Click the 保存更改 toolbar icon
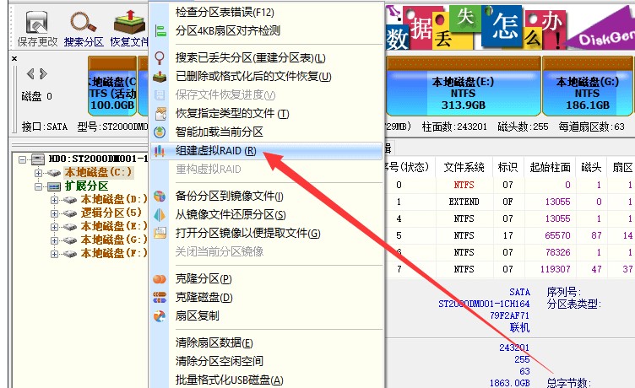635x388 pixels. coord(37,22)
